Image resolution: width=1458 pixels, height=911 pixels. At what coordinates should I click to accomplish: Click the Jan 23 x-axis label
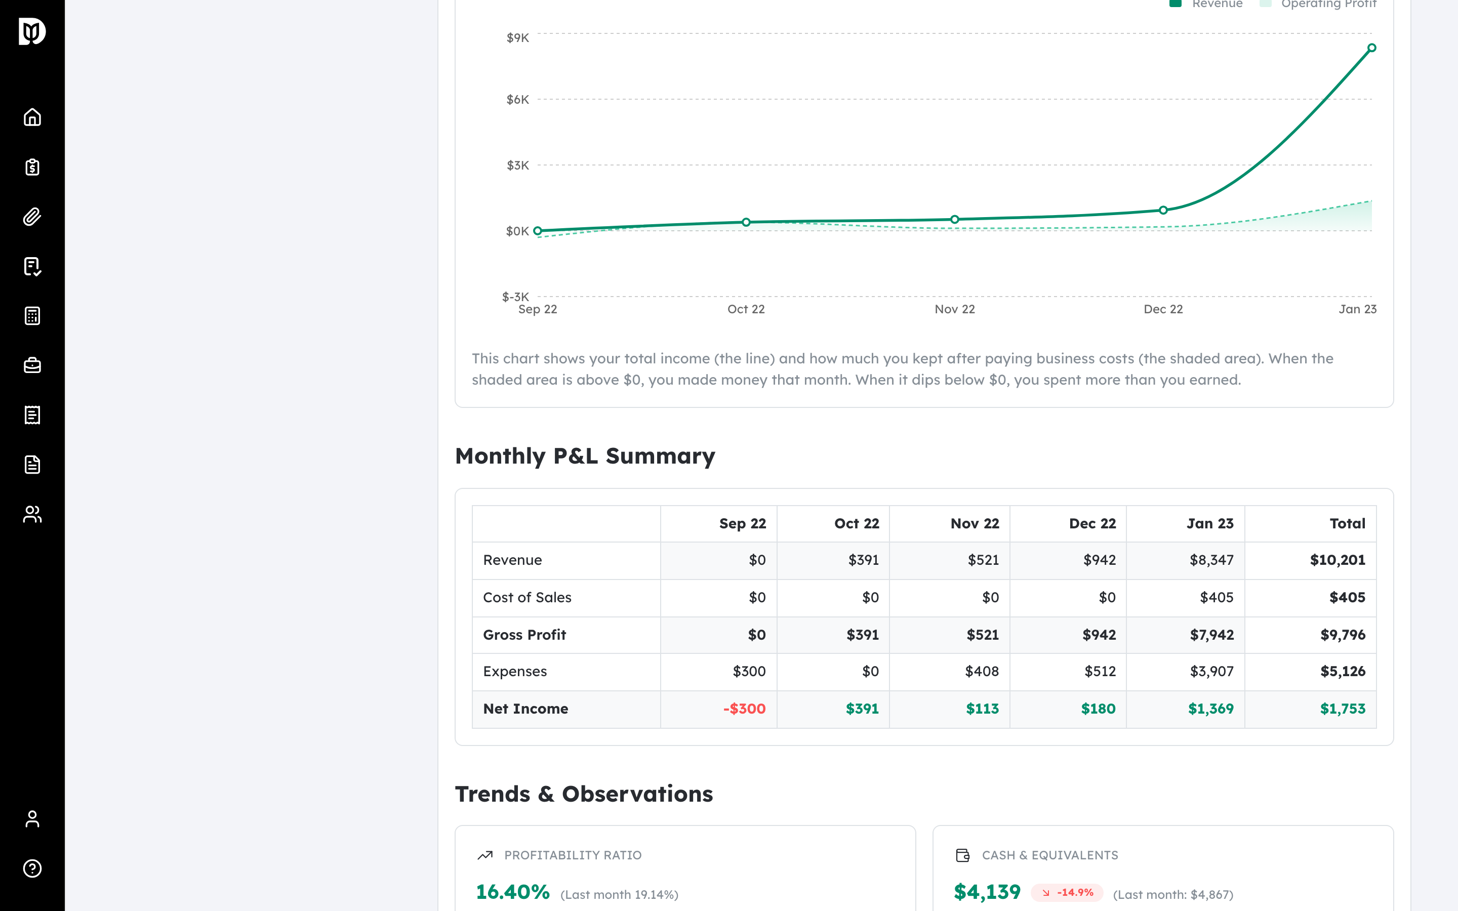point(1357,309)
